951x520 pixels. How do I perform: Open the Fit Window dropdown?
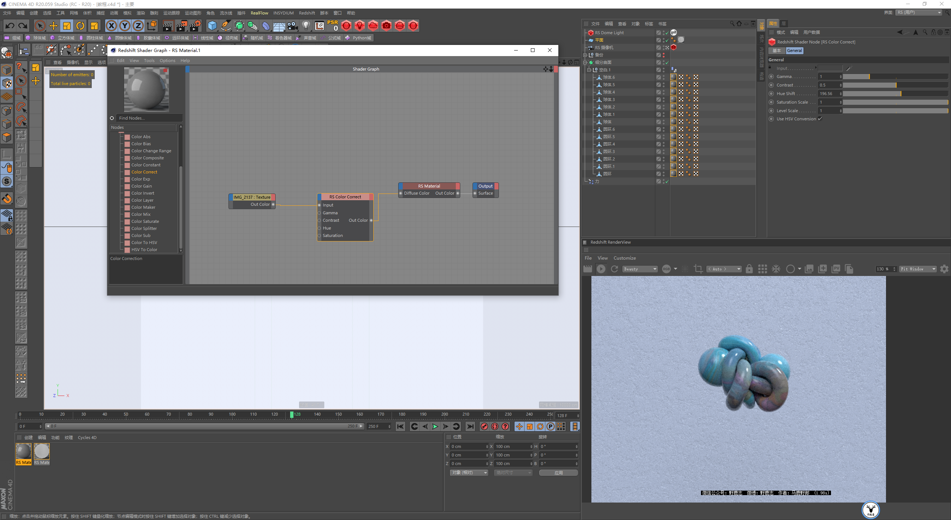tap(917, 269)
